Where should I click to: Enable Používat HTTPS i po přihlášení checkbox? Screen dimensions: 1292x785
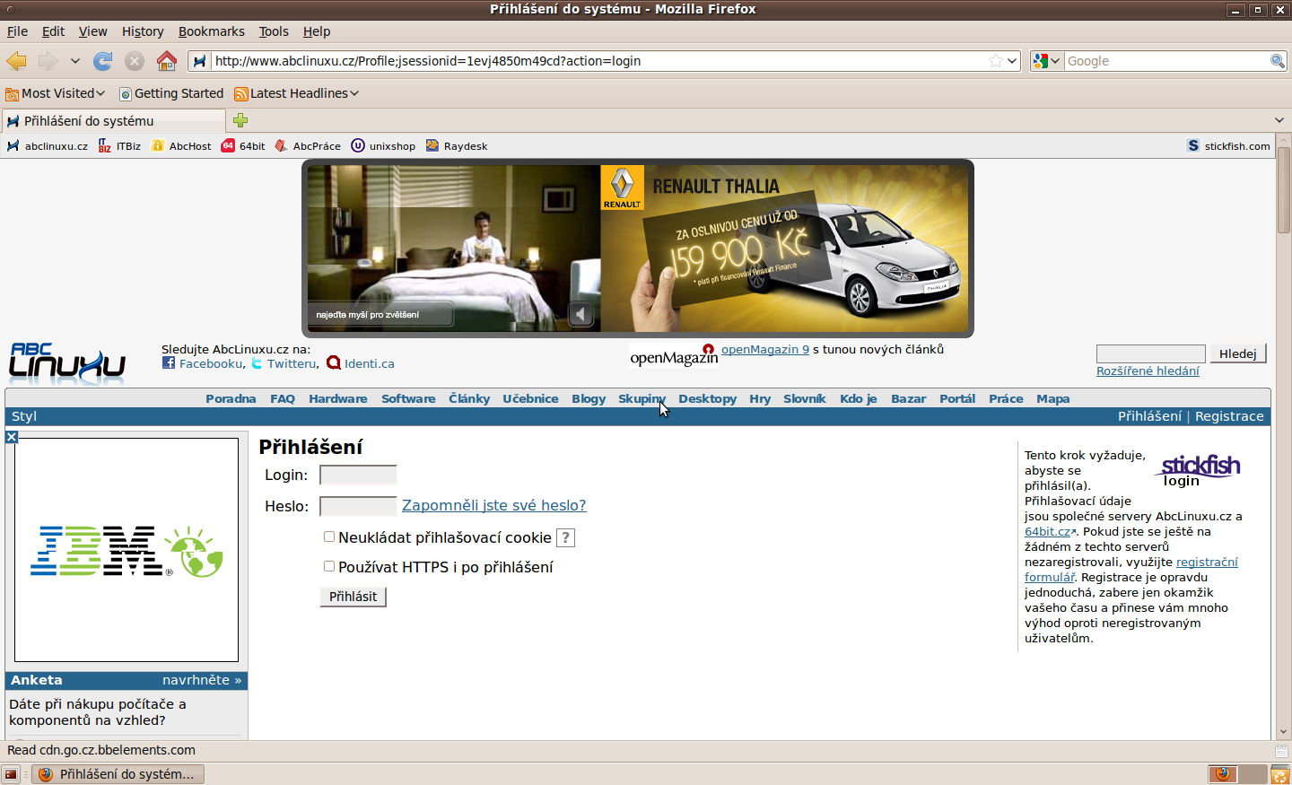(329, 566)
